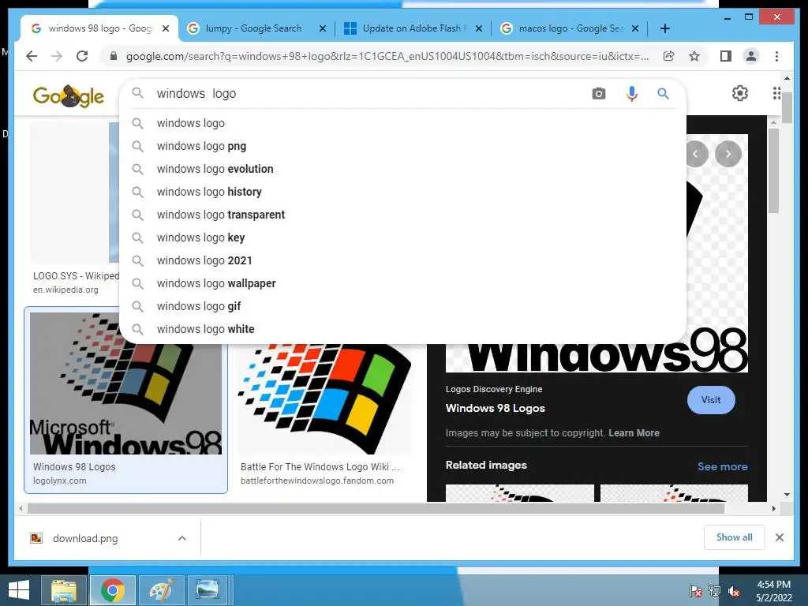
Task: Expand the download.png options chevron
Action: coord(182,538)
